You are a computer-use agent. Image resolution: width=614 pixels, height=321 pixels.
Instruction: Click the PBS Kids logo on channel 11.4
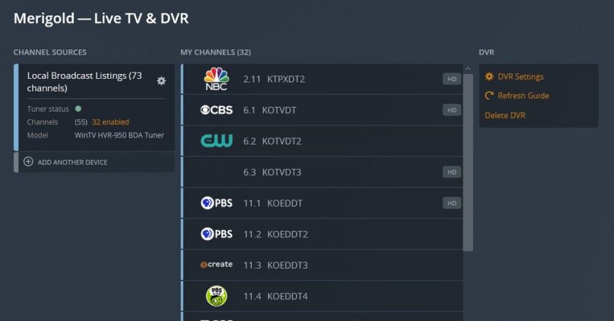(216, 296)
